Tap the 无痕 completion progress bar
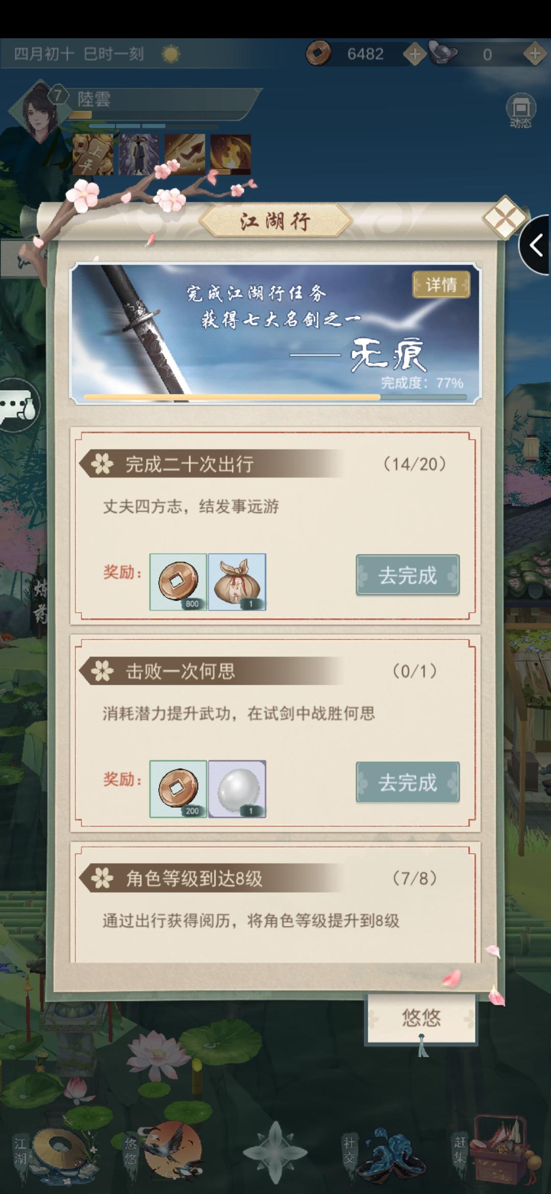The width and height of the screenshot is (551, 1194). [x=275, y=396]
